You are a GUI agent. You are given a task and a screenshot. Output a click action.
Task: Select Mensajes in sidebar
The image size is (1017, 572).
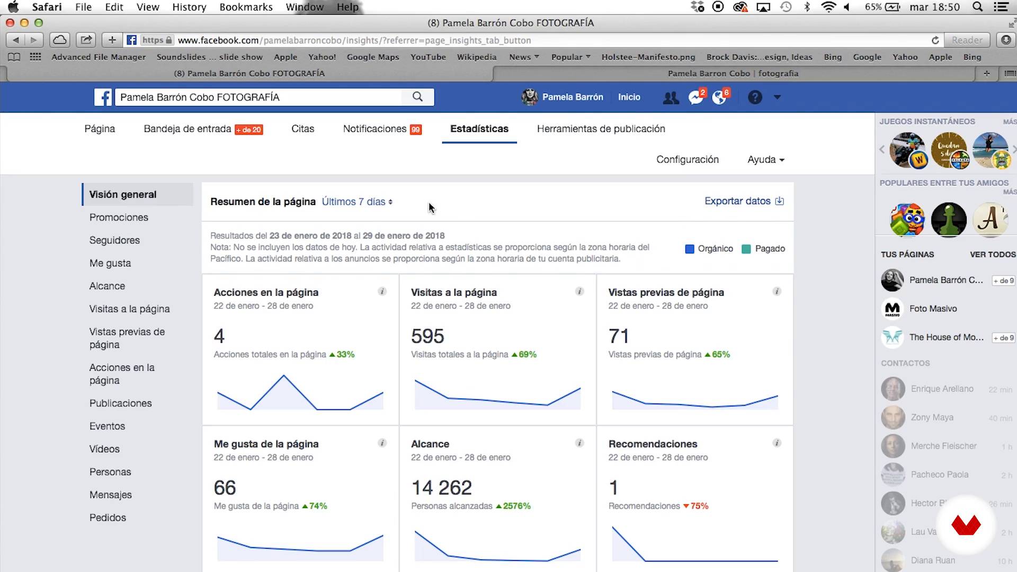[x=111, y=495]
